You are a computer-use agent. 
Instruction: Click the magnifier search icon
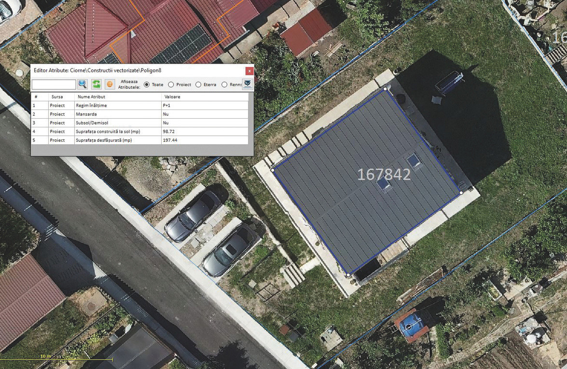pos(83,84)
